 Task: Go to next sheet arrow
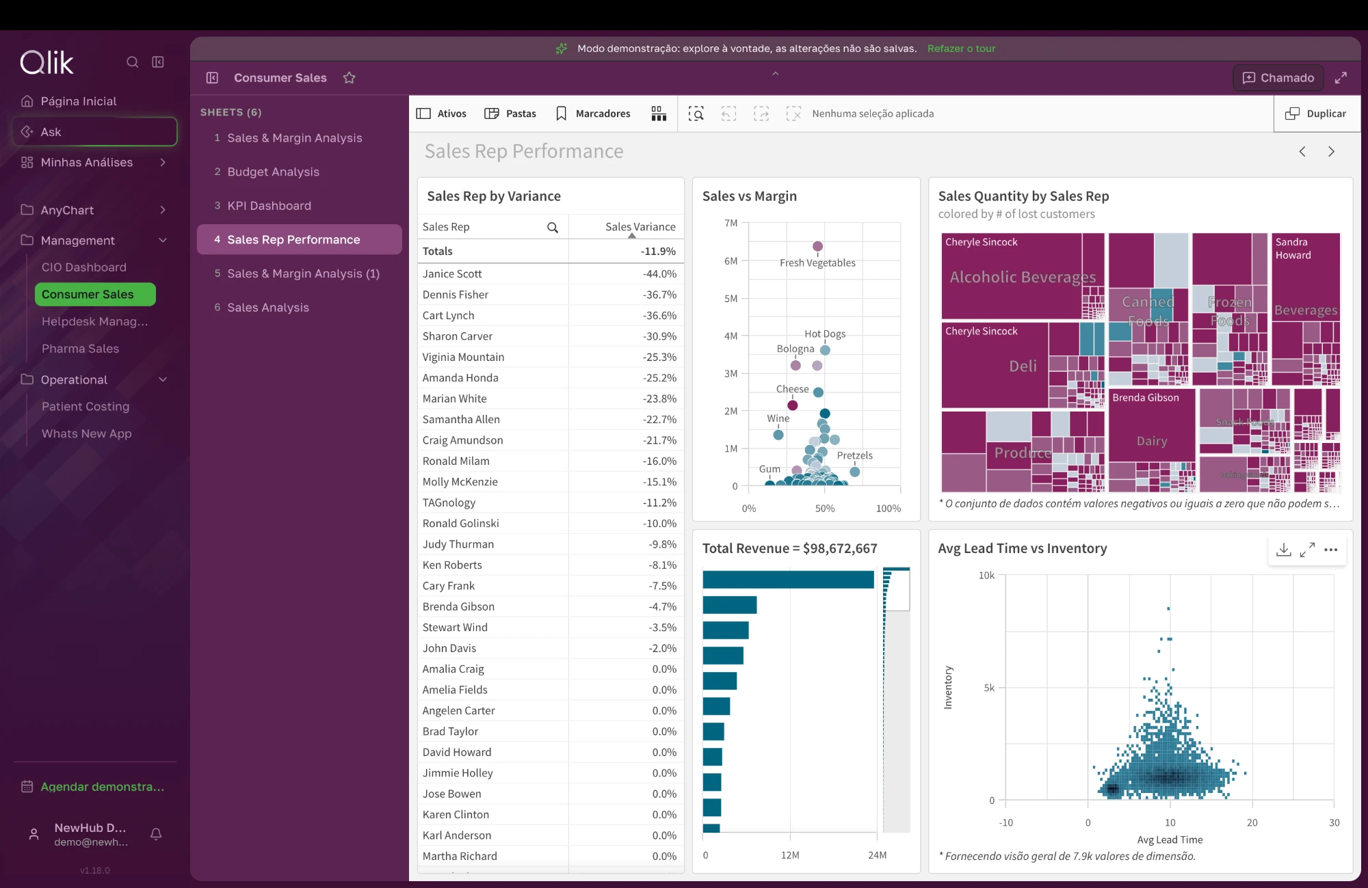(1331, 152)
